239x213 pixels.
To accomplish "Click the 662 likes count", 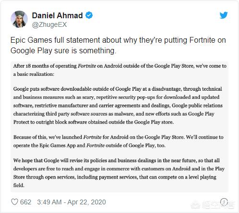I will point(25,202).
